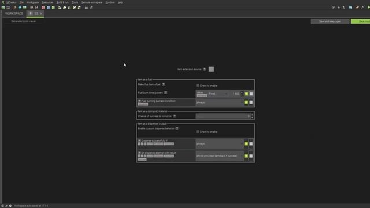The height and width of the screenshot is (208, 370).
Task: Click the git branch icon in right toolbar
Action: tap(334, 8)
